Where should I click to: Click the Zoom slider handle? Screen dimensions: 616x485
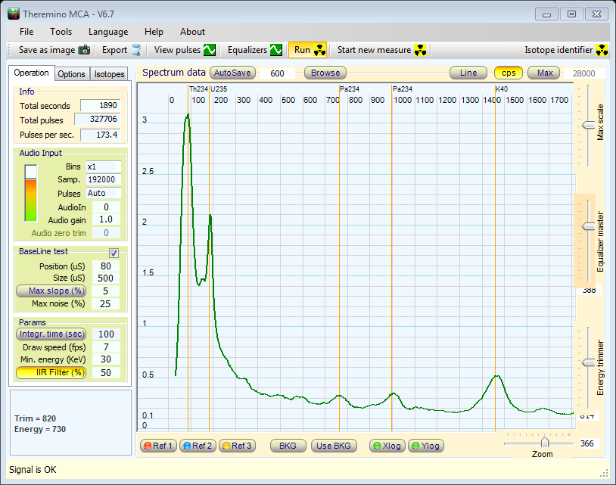[545, 442]
